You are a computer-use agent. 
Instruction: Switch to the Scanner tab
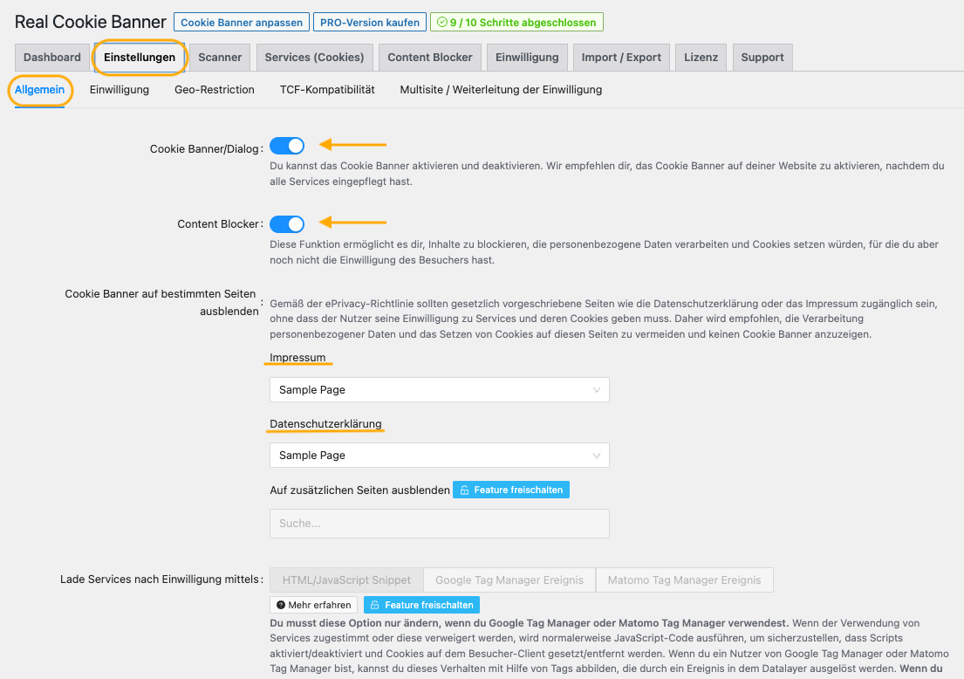point(220,58)
